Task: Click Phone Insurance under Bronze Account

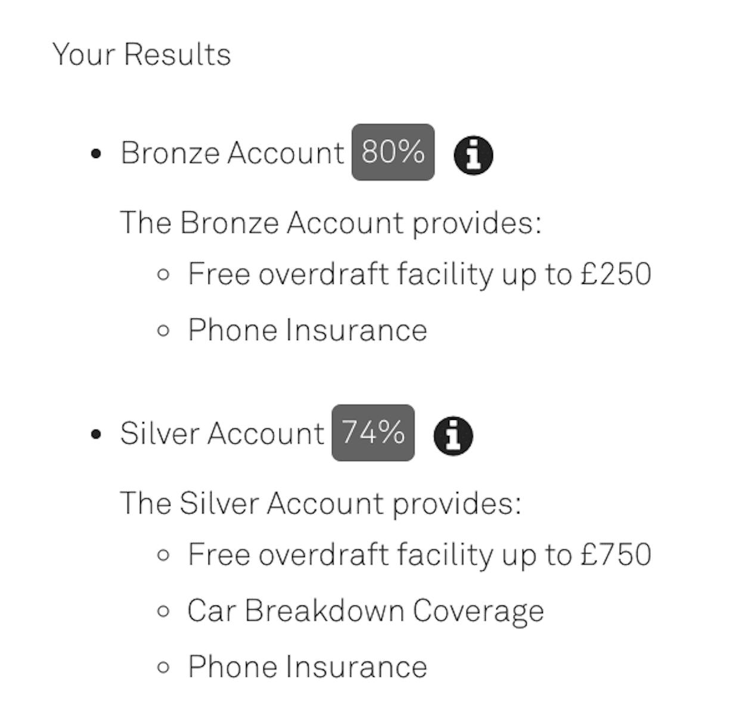Action: click(x=308, y=330)
